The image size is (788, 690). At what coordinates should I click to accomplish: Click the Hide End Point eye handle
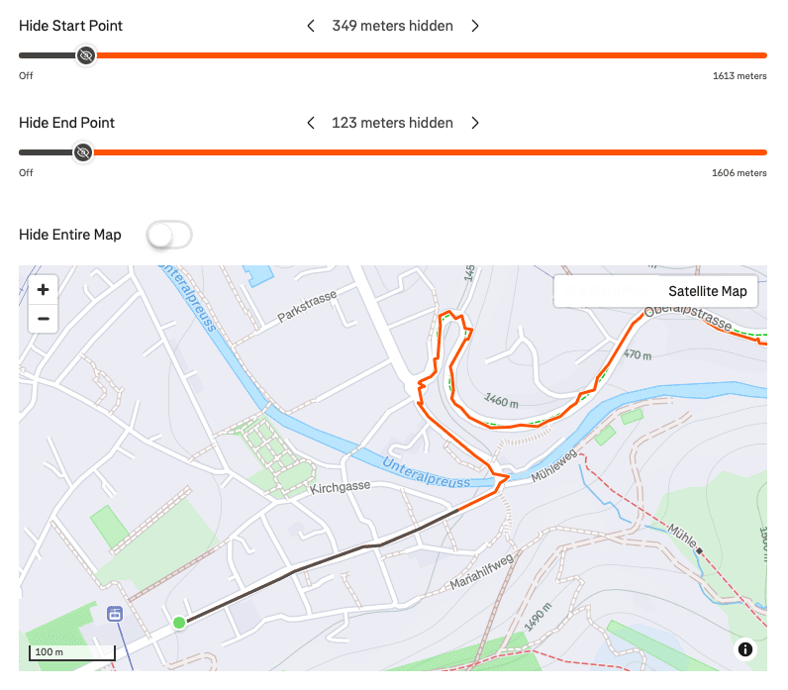click(84, 152)
